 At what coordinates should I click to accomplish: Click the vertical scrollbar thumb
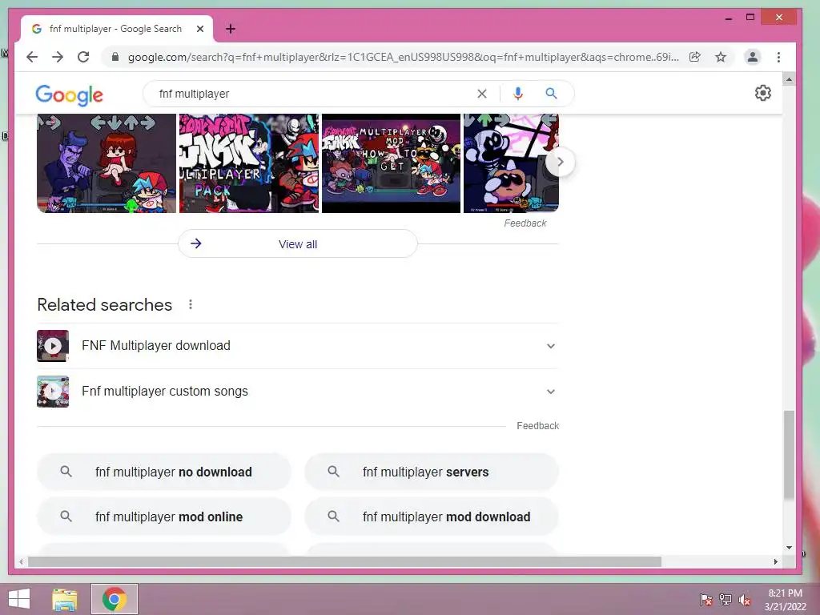click(789, 455)
